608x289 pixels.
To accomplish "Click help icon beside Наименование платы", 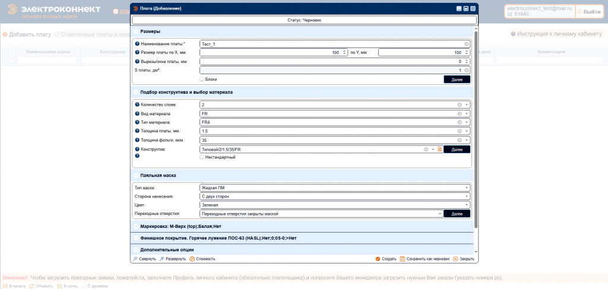I will (x=138, y=45).
